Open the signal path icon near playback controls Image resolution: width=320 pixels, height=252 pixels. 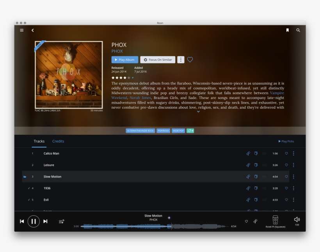[256, 221]
